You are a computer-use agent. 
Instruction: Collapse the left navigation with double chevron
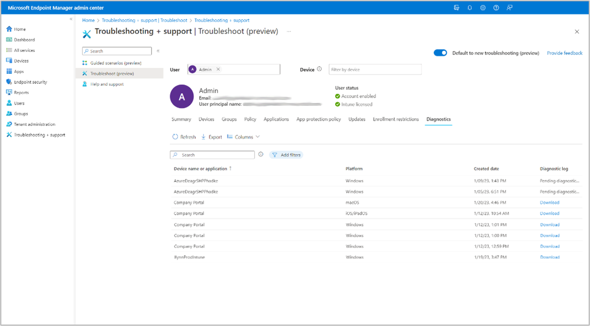pos(71,19)
